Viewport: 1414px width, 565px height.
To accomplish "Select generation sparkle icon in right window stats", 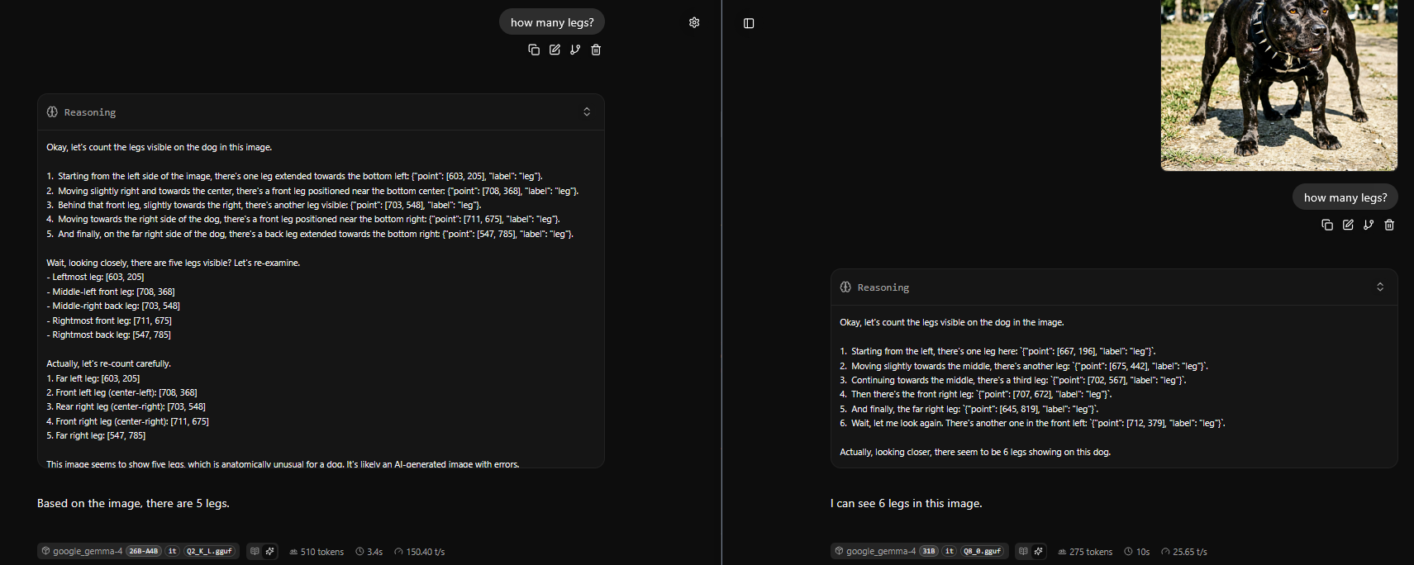I will (1038, 551).
